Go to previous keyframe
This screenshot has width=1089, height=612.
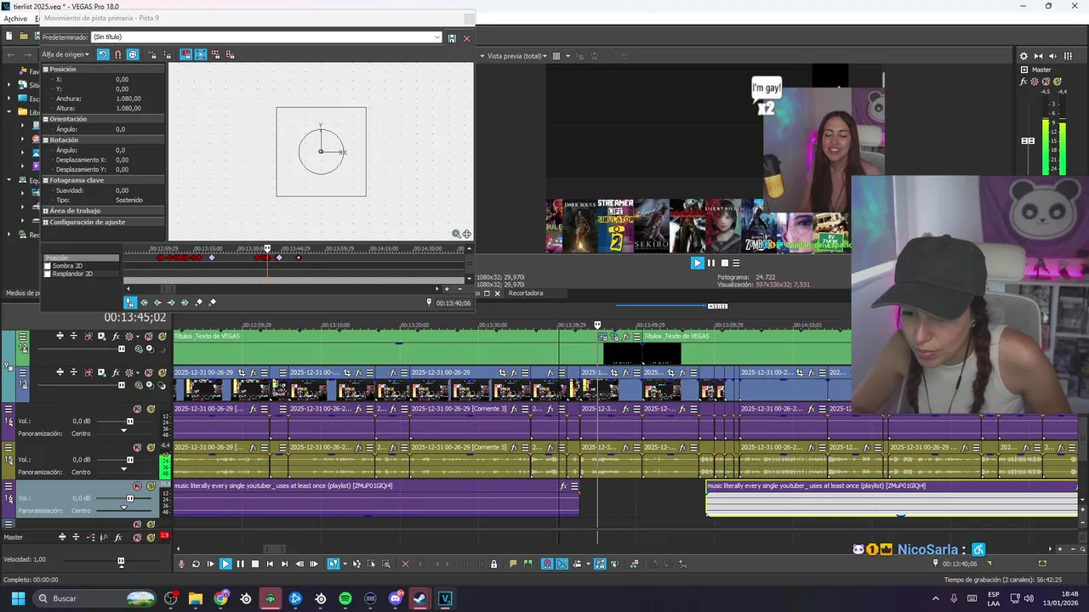click(x=157, y=302)
